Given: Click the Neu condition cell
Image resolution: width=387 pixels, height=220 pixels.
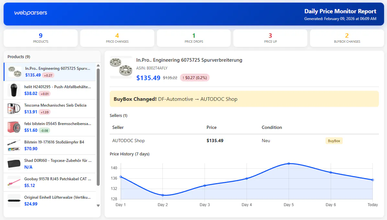Looking at the screenshot, I should (266, 141).
